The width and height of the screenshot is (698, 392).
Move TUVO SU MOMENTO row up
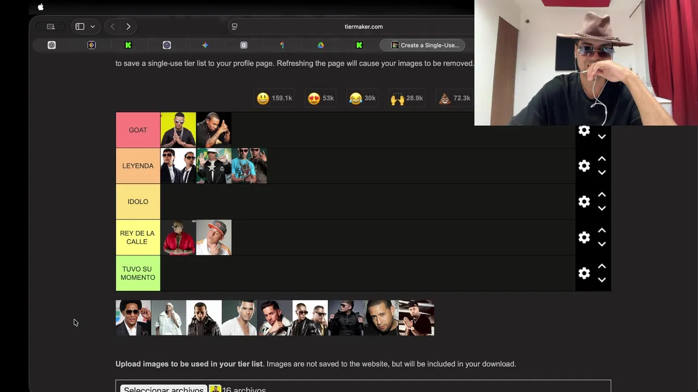pos(601,266)
